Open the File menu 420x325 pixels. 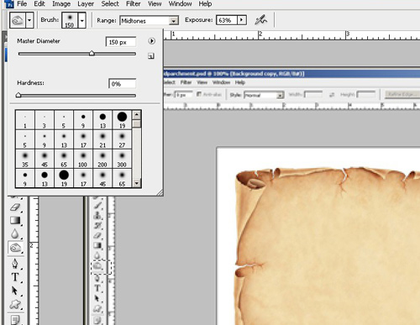pyautogui.click(x=22, y=4)
